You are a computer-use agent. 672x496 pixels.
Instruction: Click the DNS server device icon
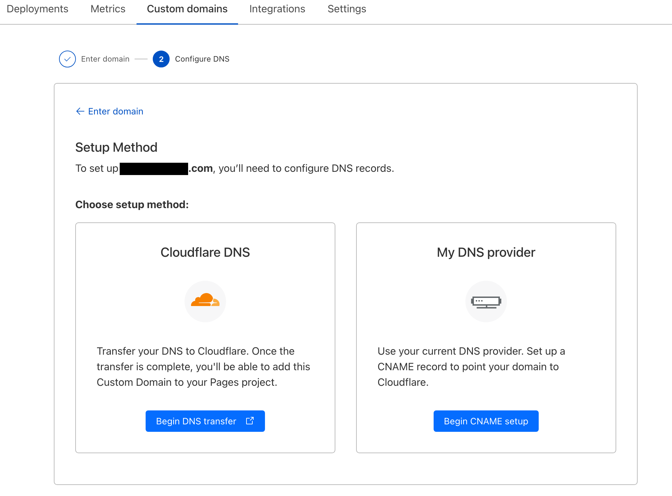[x=486, y=302]
